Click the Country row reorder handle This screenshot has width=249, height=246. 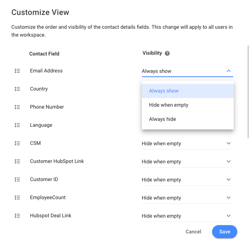(x=17, y=89)
